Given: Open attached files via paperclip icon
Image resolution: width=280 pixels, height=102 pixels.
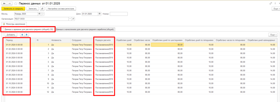Looking at the screenshot, I should (42, 8).
